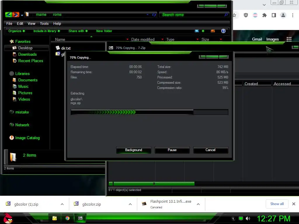
Task: Expand the Include in library dropdown
Action: click(x=47, y=31)
